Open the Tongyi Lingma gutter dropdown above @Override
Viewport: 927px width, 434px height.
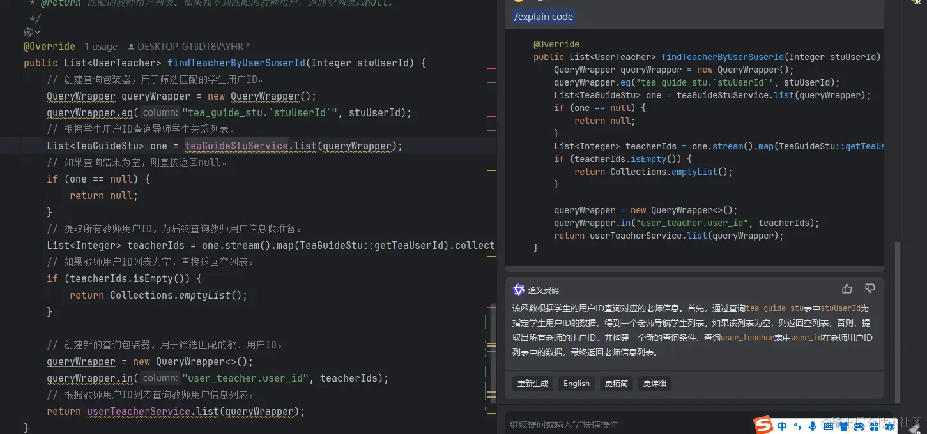[31, 32]
